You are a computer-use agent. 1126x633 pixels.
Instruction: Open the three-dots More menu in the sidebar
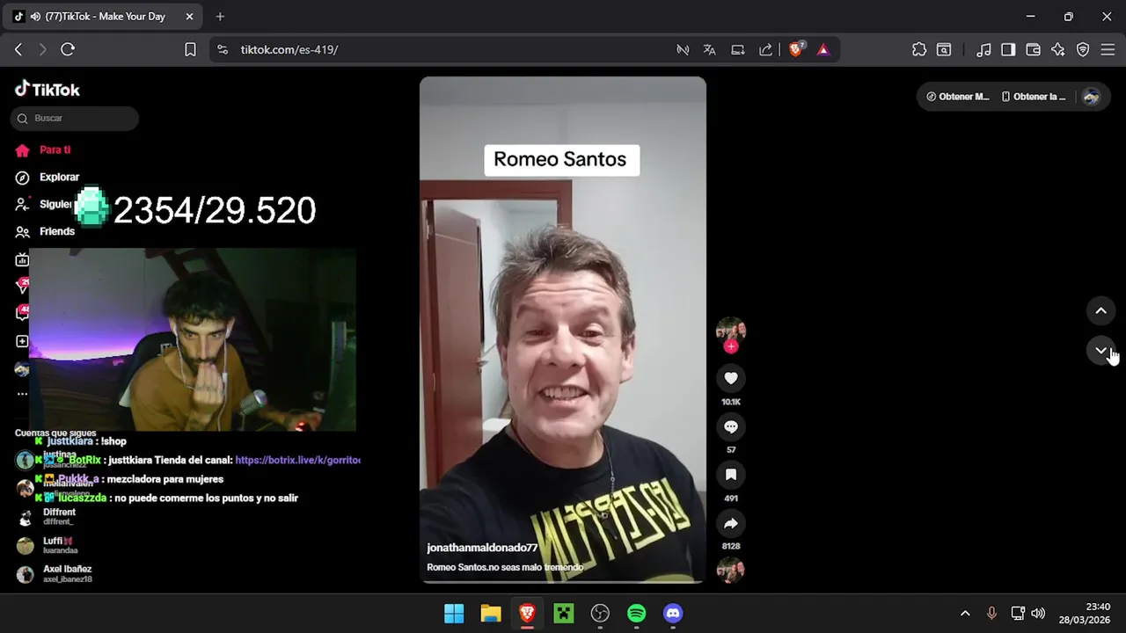click(22, 394)
